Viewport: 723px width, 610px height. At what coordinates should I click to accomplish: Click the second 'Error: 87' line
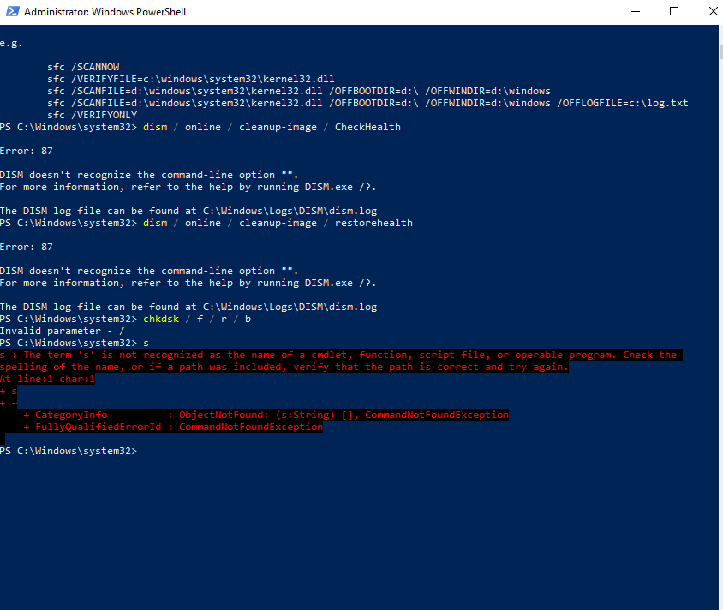27,247
